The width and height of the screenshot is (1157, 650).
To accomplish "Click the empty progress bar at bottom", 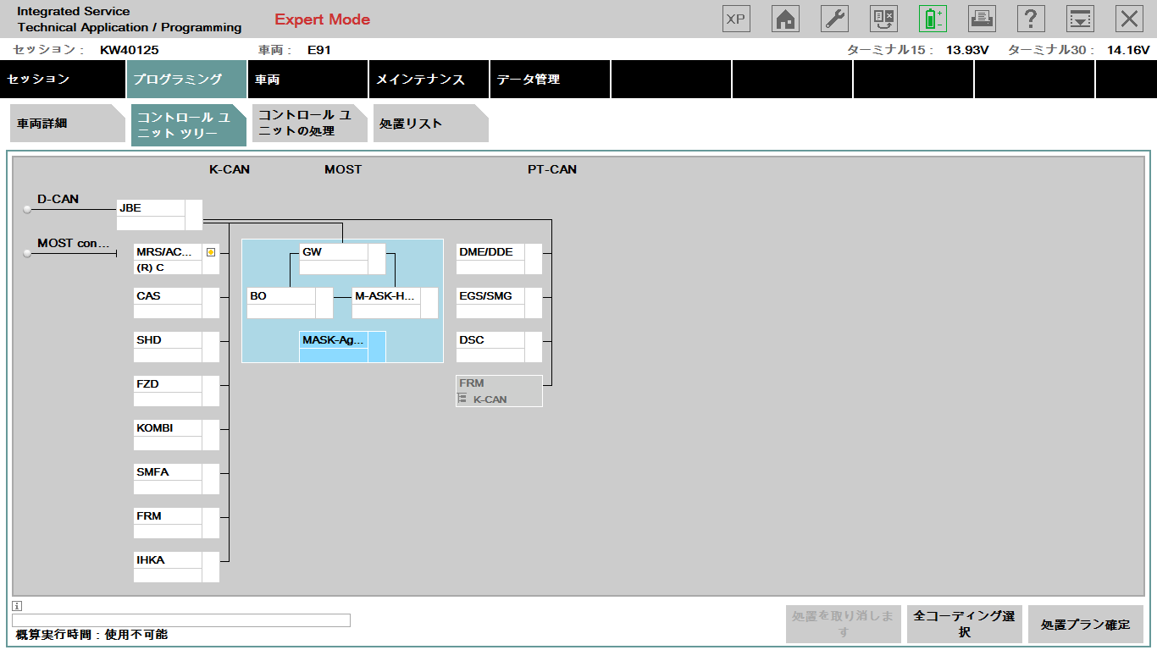I will click(x=181, y=620).
